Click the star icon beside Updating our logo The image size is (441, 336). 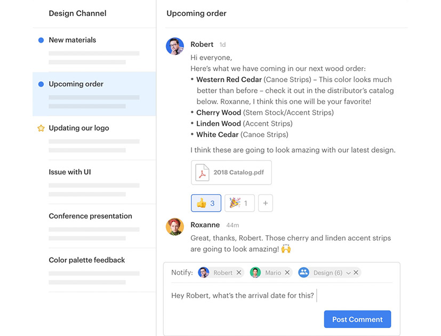point(41,129)
